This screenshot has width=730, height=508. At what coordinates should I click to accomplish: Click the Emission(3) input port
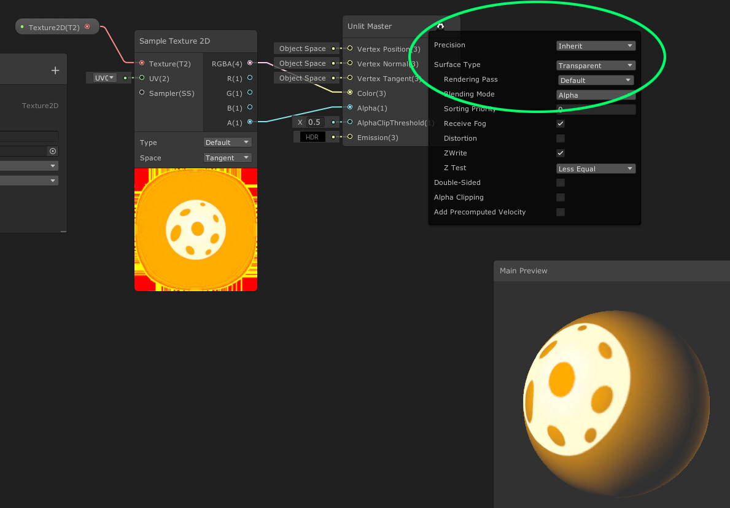coord(350,137)
